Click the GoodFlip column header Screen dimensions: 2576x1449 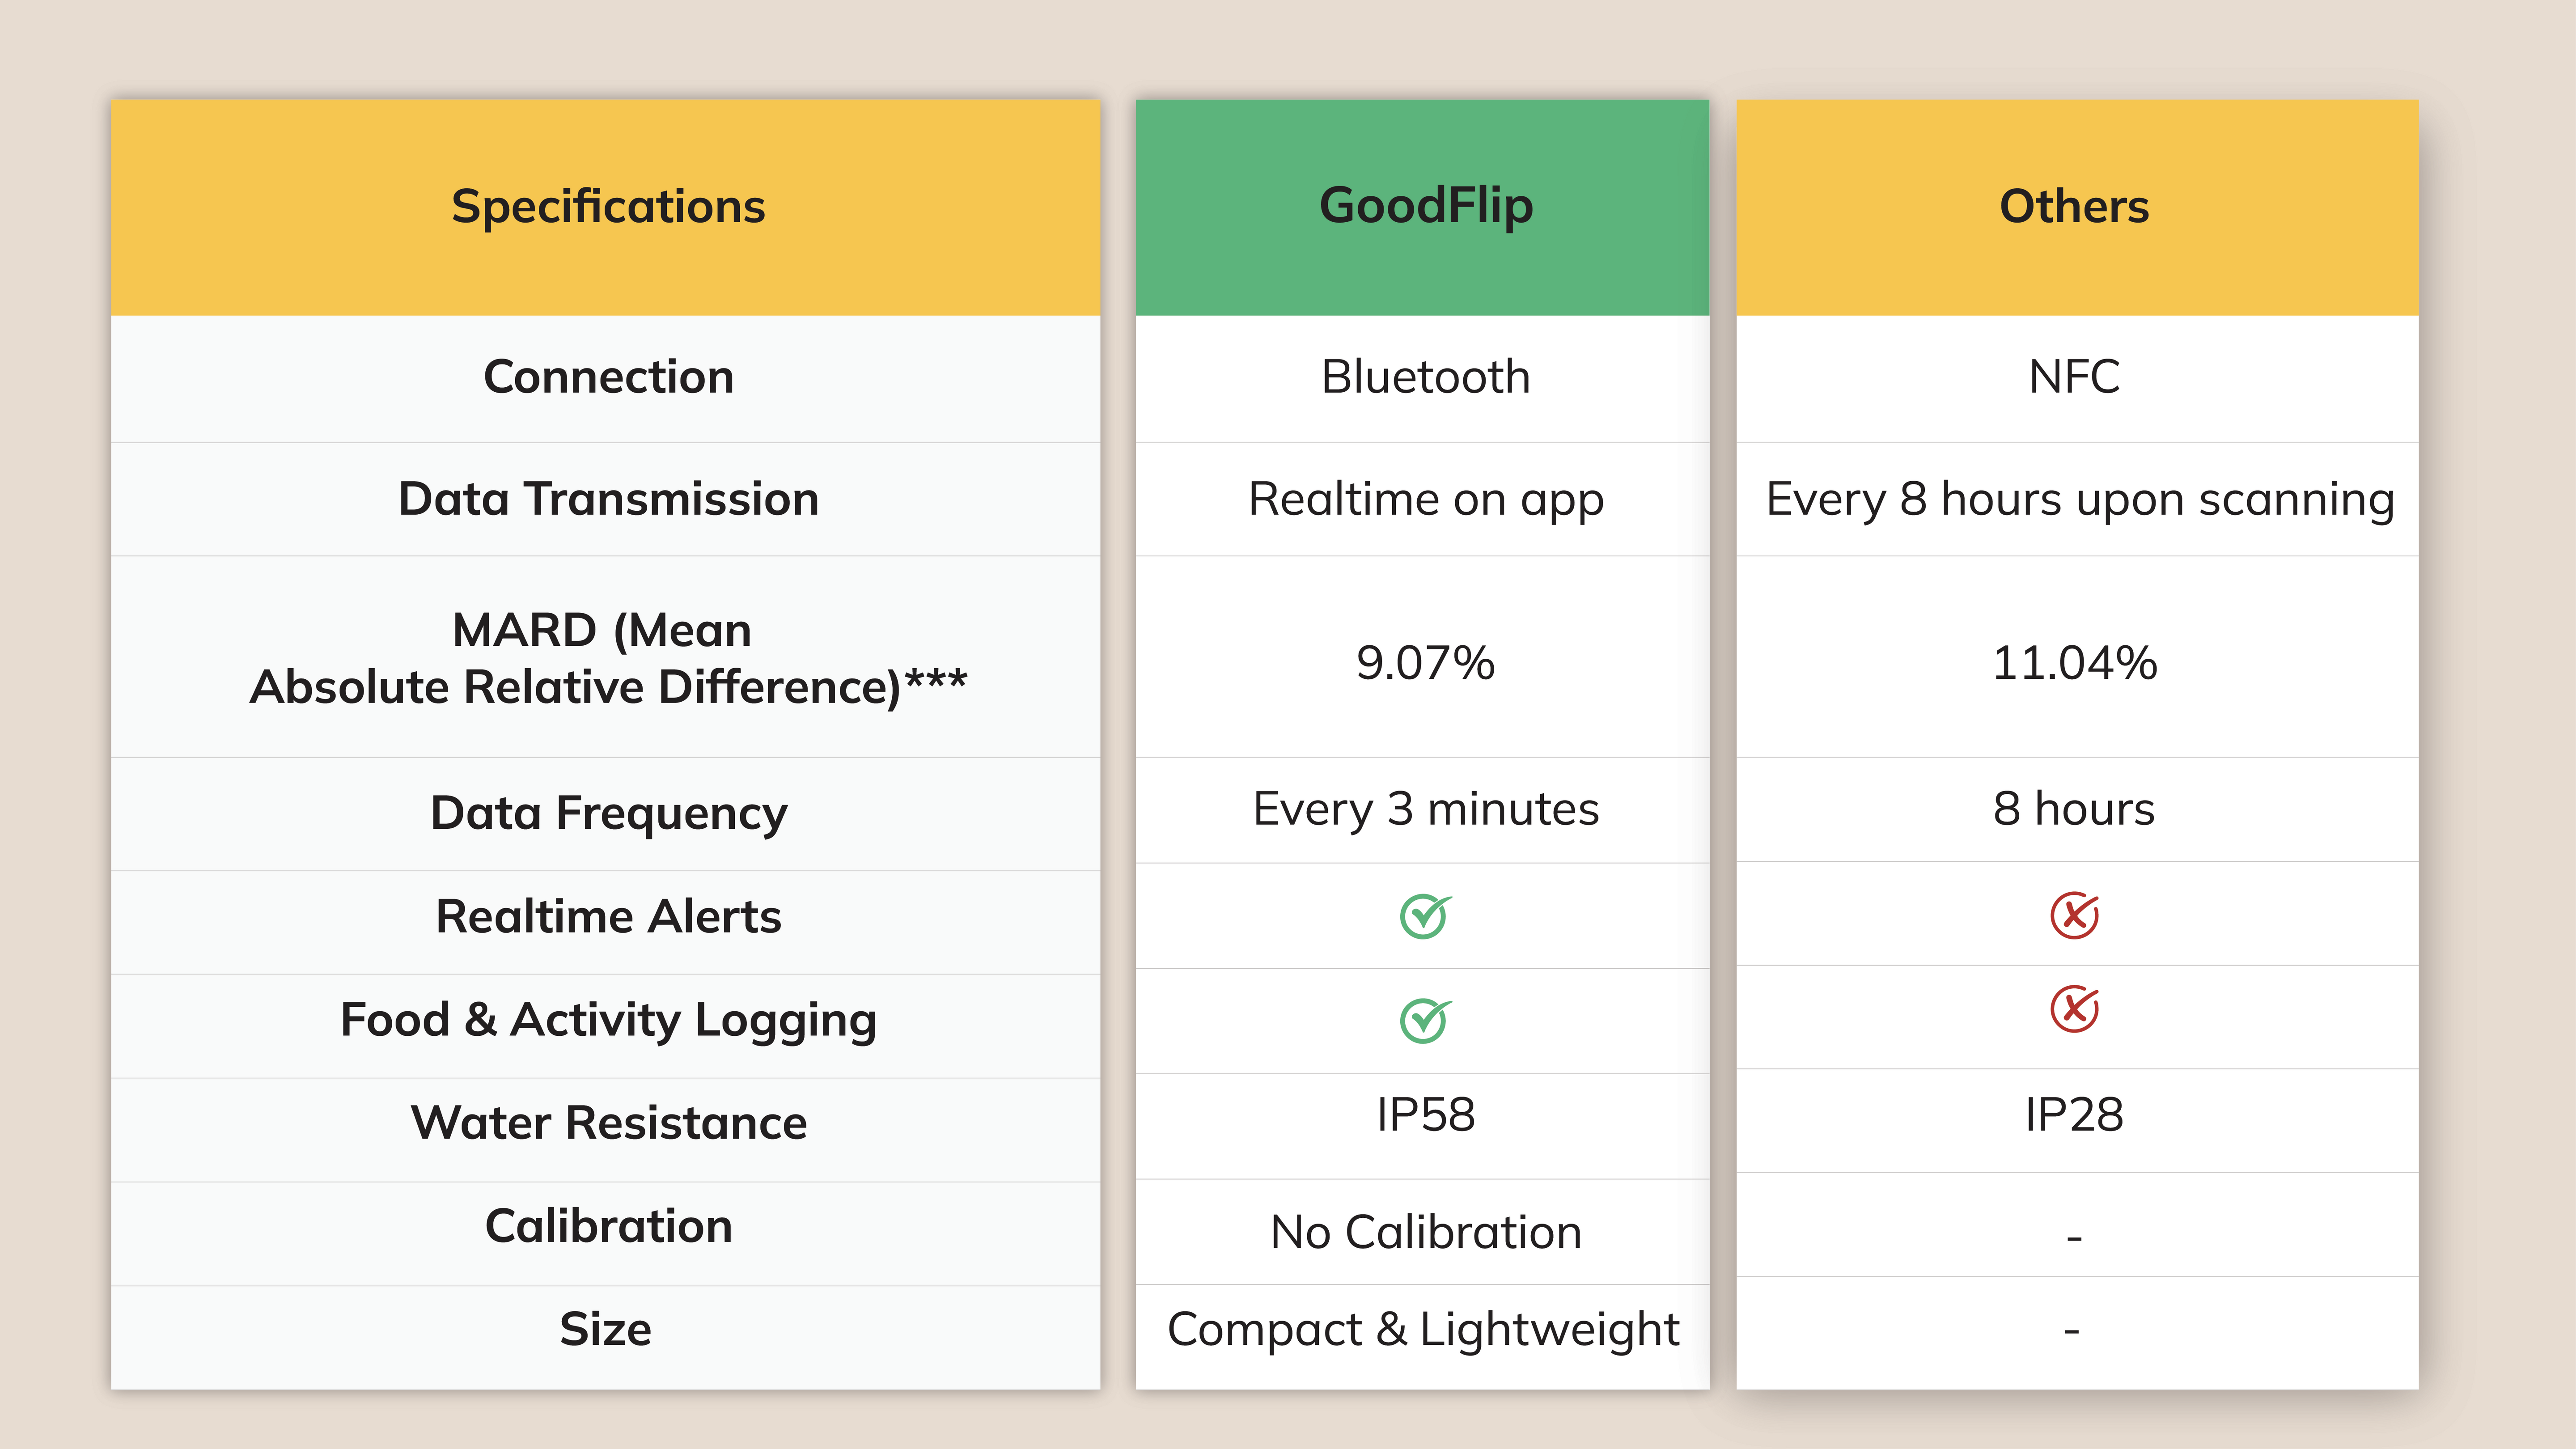pyautogui.click(x=1425, y=206)
